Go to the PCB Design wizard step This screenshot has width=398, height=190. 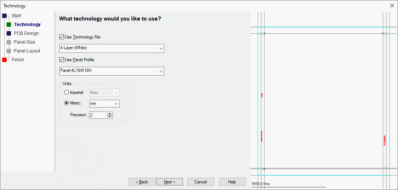coord(26,33)
